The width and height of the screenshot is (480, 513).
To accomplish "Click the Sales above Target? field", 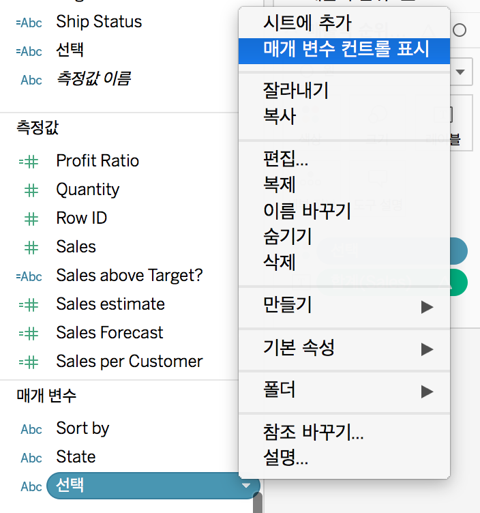I will click(129, 276).
